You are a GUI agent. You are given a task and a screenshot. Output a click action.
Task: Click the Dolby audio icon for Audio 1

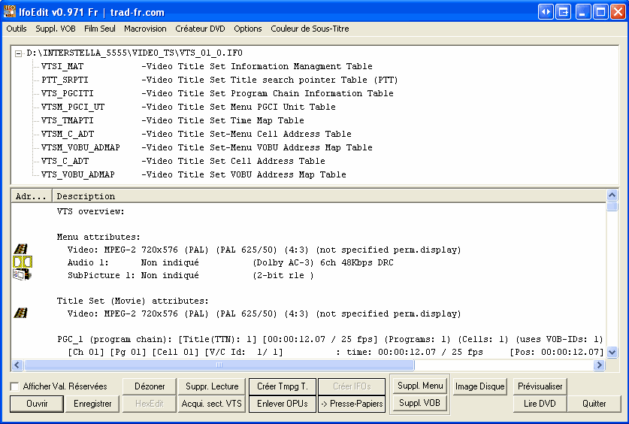[22, 262]
